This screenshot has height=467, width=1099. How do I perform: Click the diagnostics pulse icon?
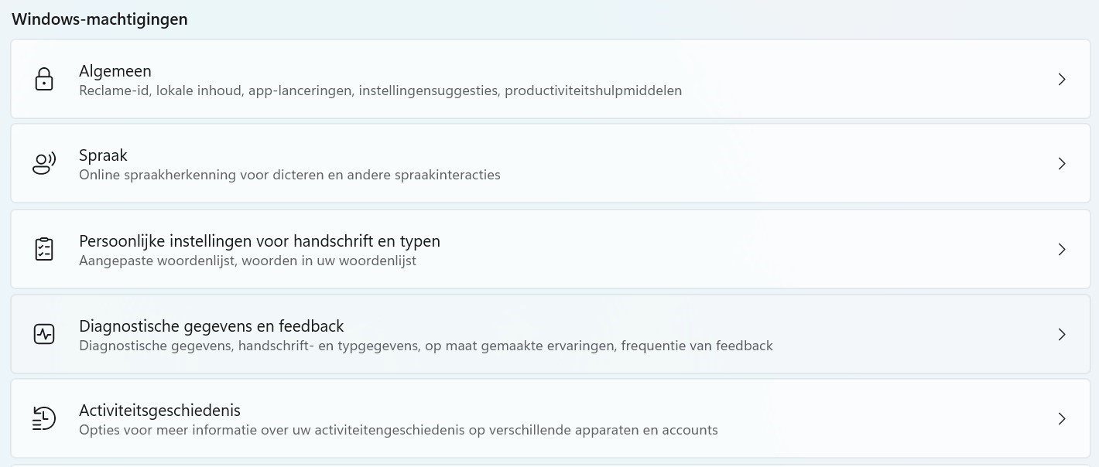(44, 334)
